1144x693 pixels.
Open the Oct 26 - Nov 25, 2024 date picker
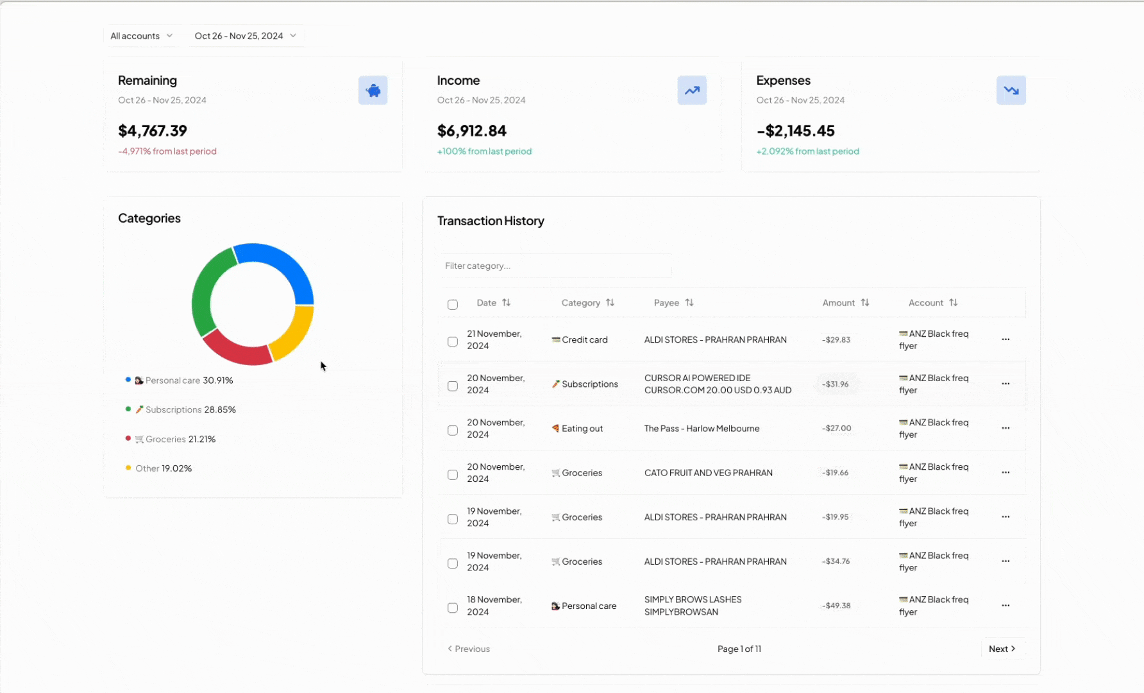246,36
